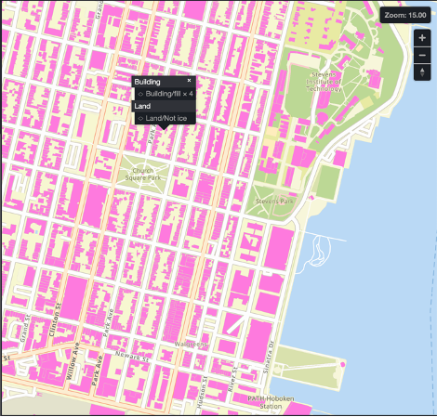437x417 pixels.
Task: Click the Hudson St street label
Action: (202, 392)
